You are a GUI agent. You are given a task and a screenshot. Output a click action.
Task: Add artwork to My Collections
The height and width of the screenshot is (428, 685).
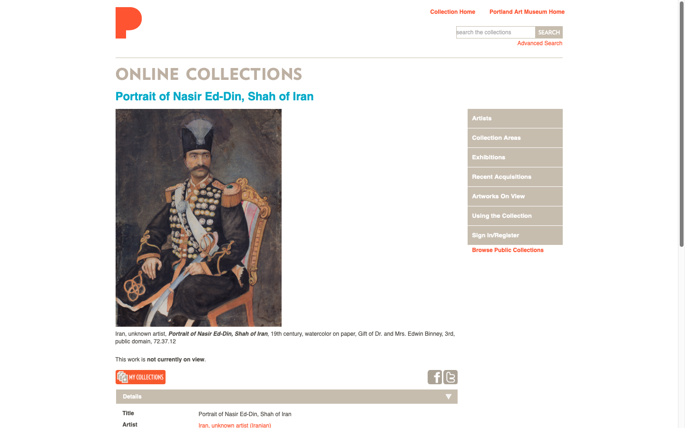point(140,377)
